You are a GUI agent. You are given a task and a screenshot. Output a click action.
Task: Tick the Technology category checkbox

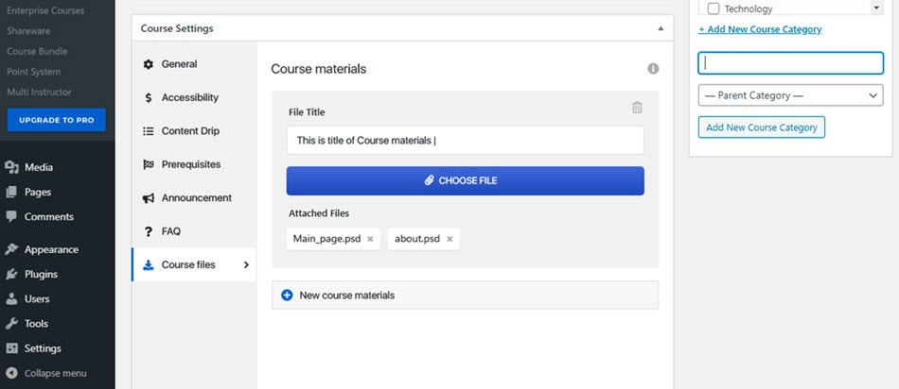click(x=714, y=8)
